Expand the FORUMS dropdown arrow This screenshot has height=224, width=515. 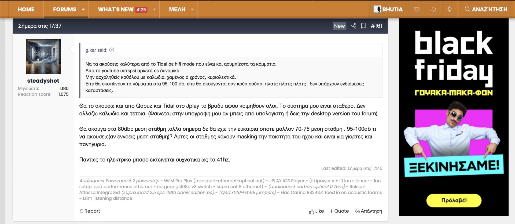click(x=83, y=9)
